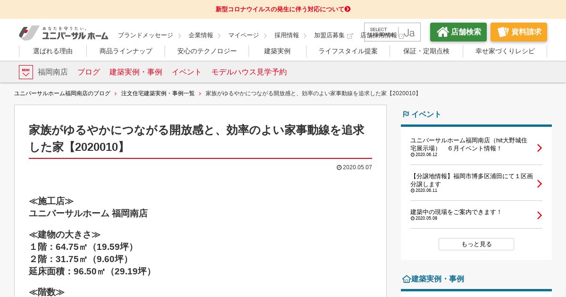Click the 店舗検索 green button
Screen dimensions: 566x297
458,32
